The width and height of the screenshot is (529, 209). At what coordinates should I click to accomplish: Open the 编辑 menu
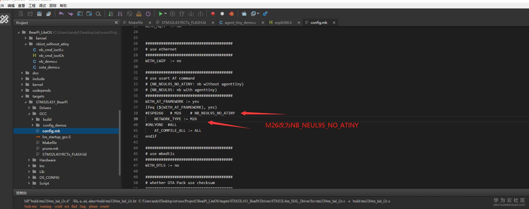click(11, 6)
